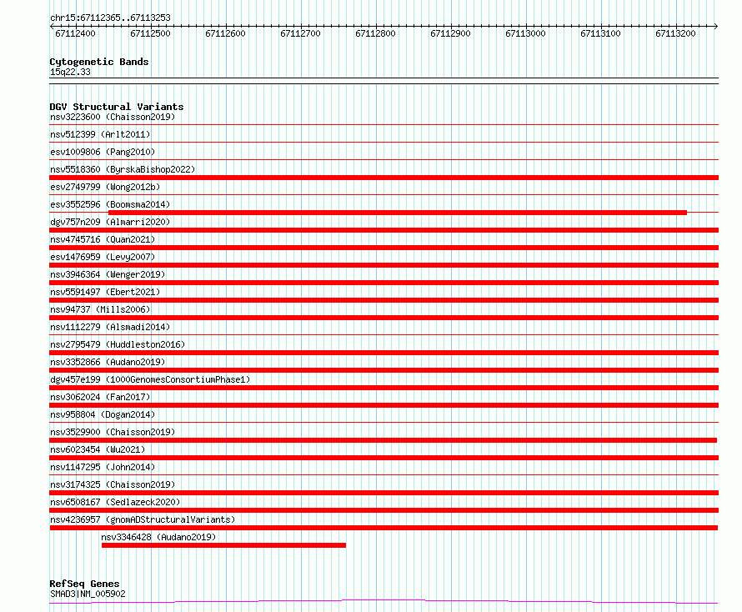The image size is (742, 612).
Task: Click the chr15:67112365..67113253 region label
Action: 110,18
